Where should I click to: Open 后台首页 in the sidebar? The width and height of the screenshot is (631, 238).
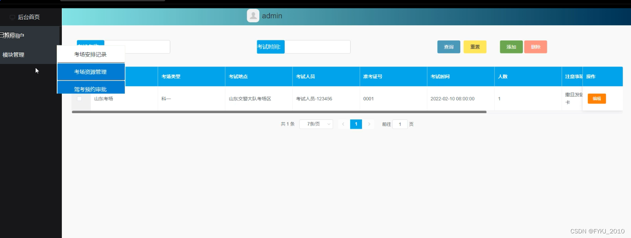coord(29,17)
